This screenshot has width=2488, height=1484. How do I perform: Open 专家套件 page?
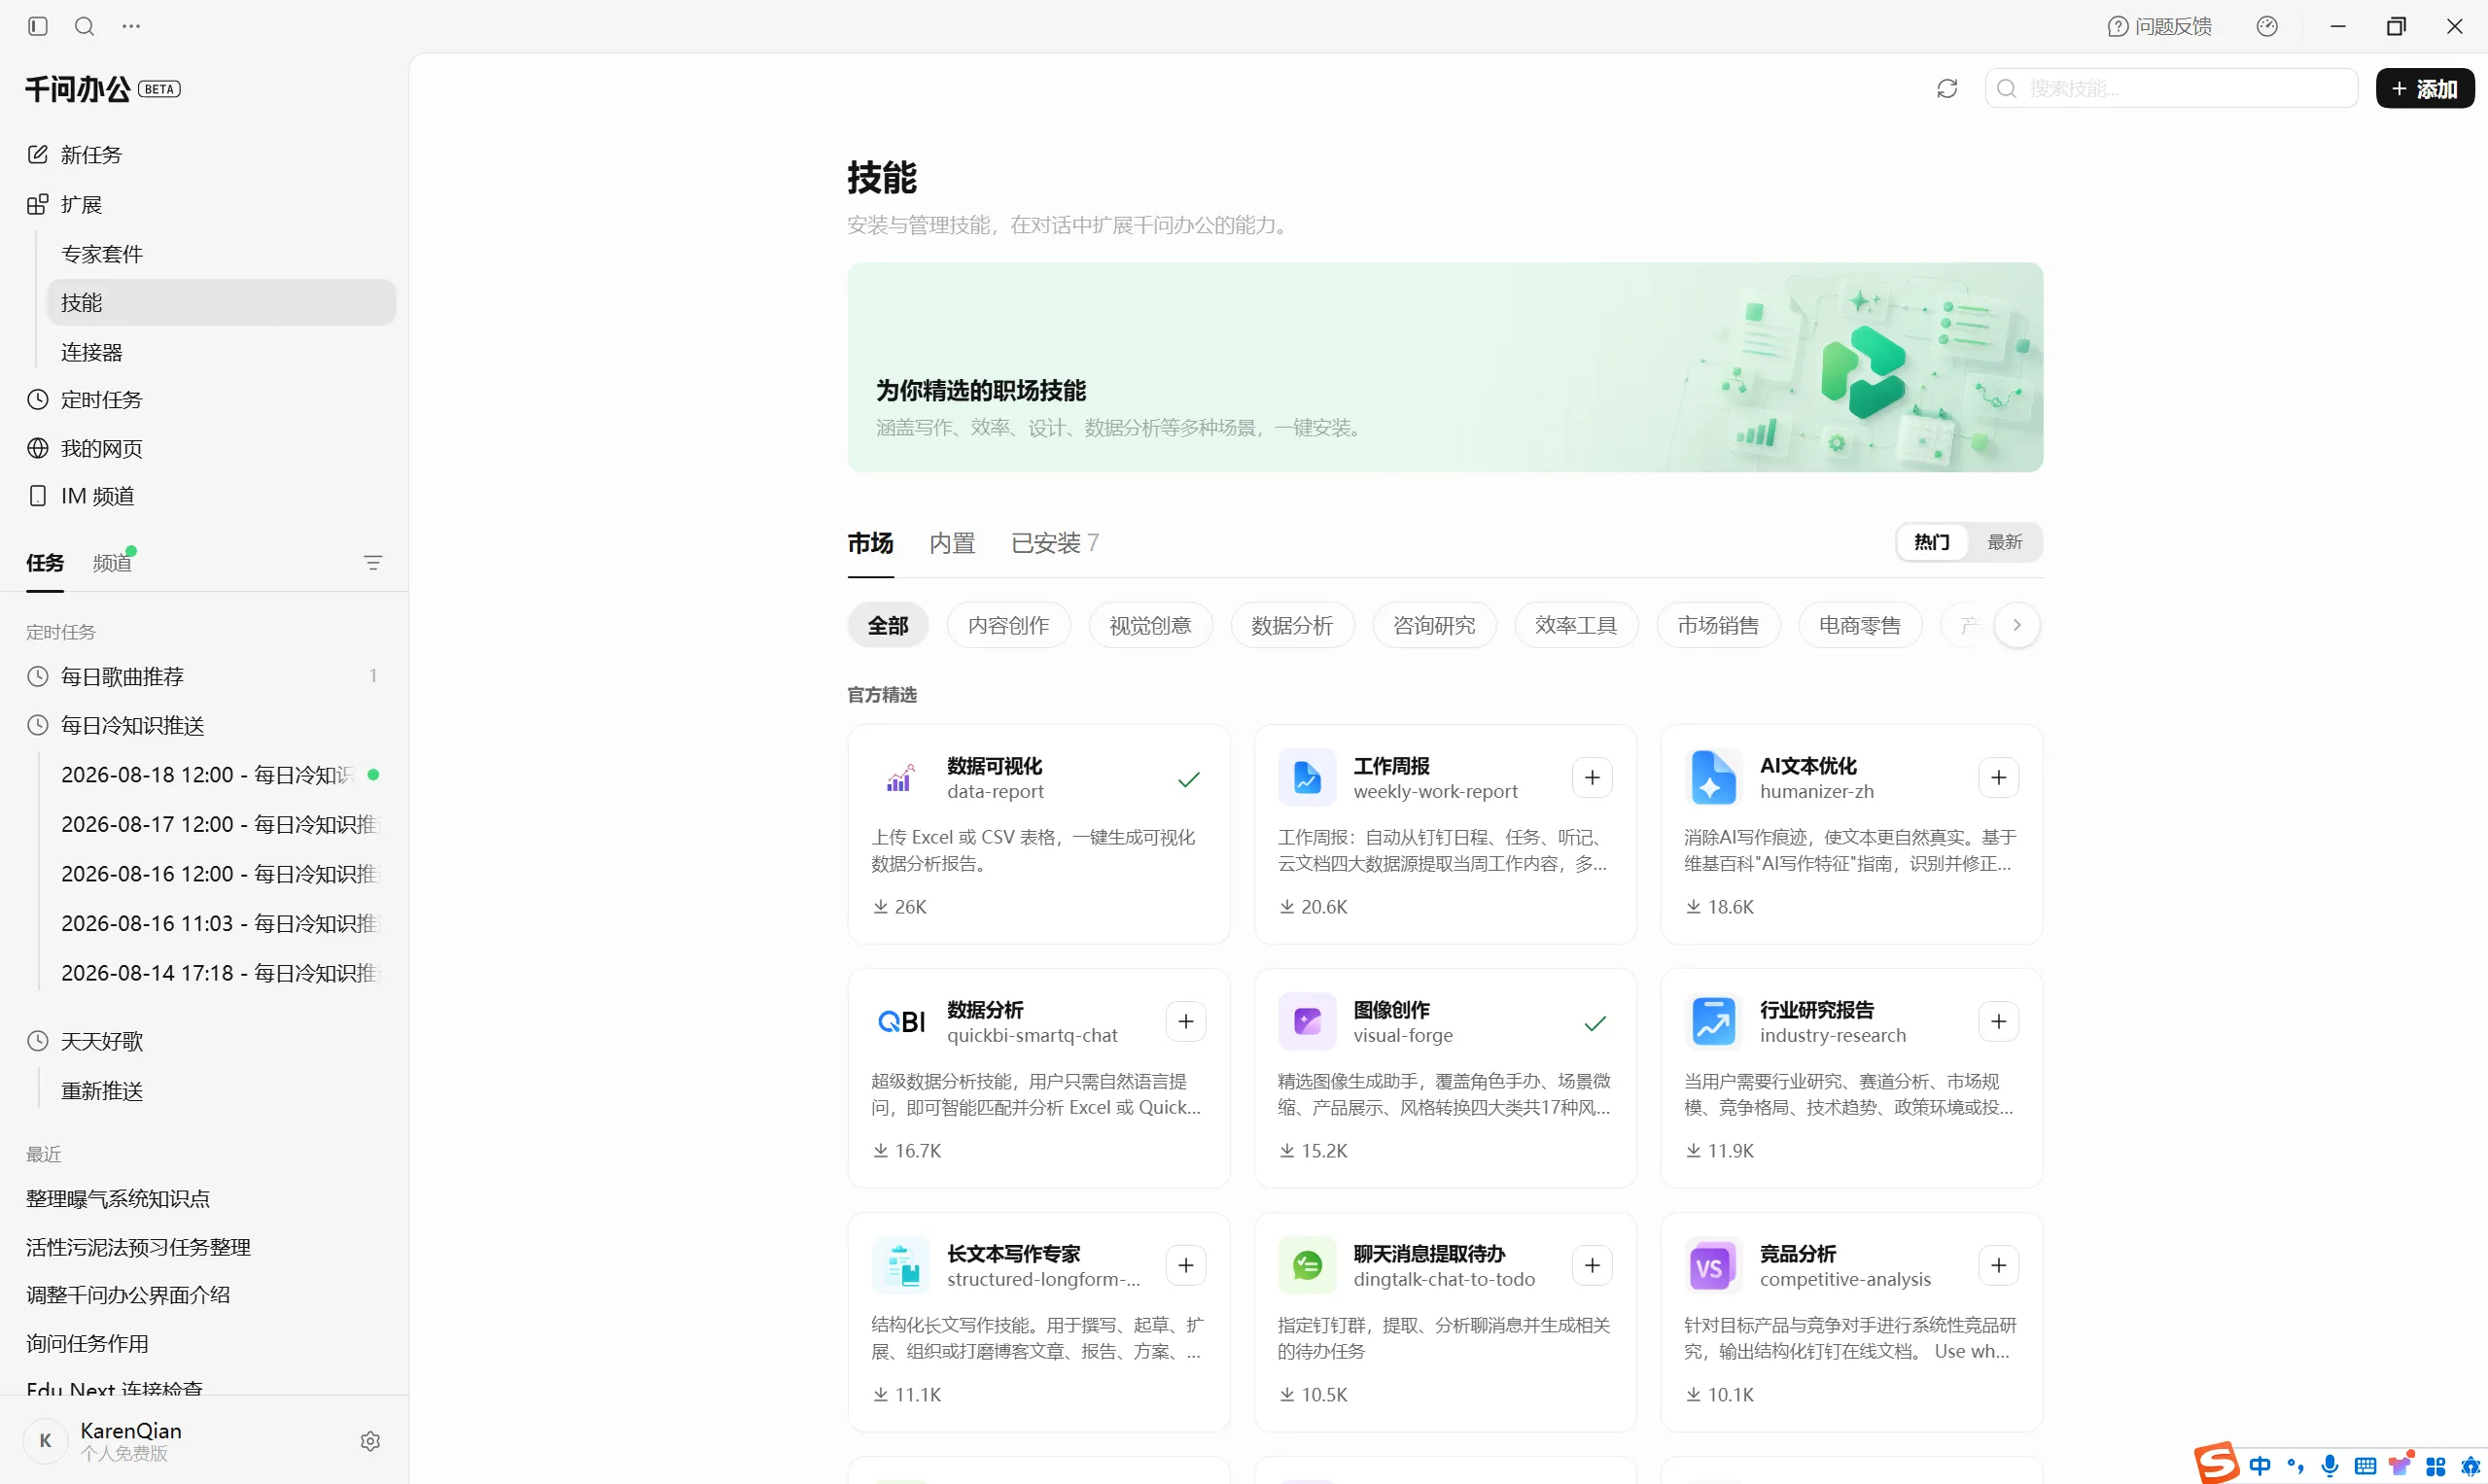(x=221, y=254)
